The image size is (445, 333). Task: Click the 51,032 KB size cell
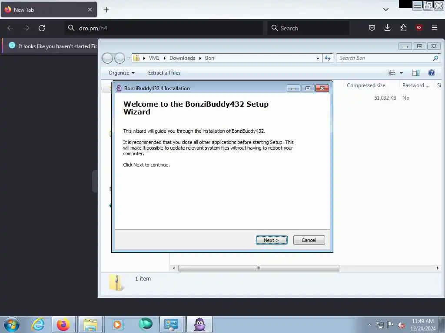385,98
